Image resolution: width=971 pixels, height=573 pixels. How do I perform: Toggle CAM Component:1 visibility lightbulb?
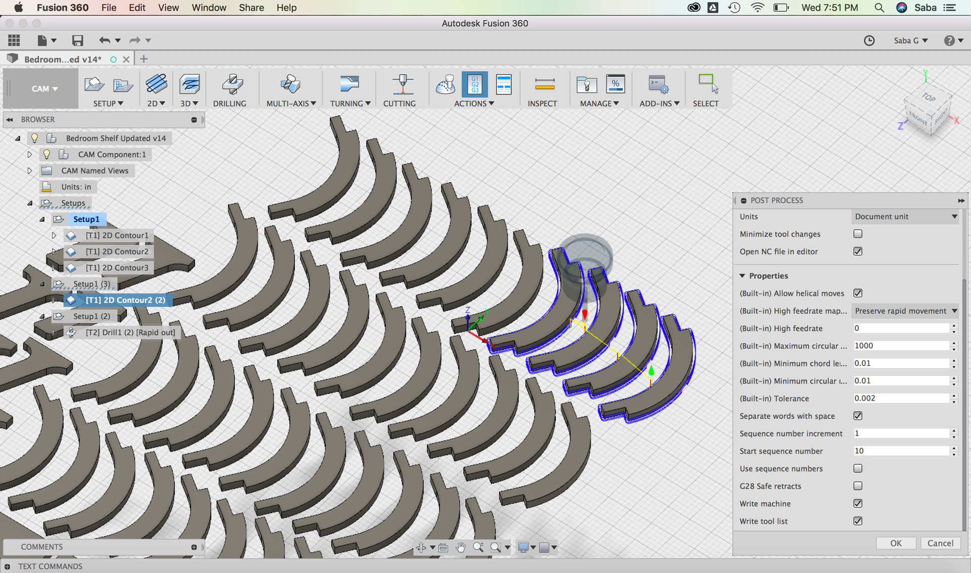click(47, 154)
